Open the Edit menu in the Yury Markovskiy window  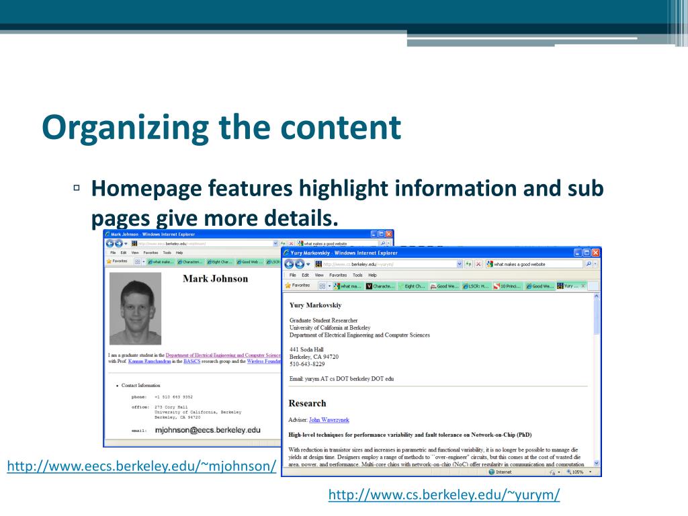click(x=306, y=275)
